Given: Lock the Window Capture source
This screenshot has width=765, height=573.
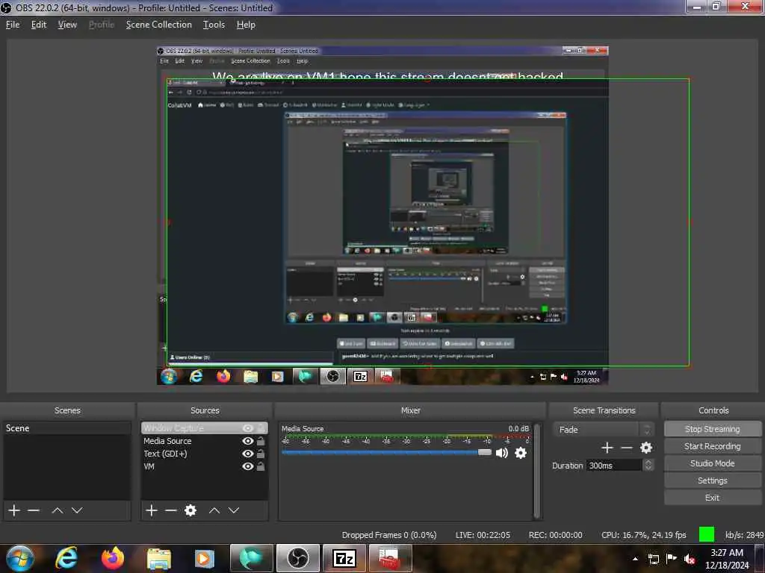Looking at the screenshot, I should (x=261, y=428).
